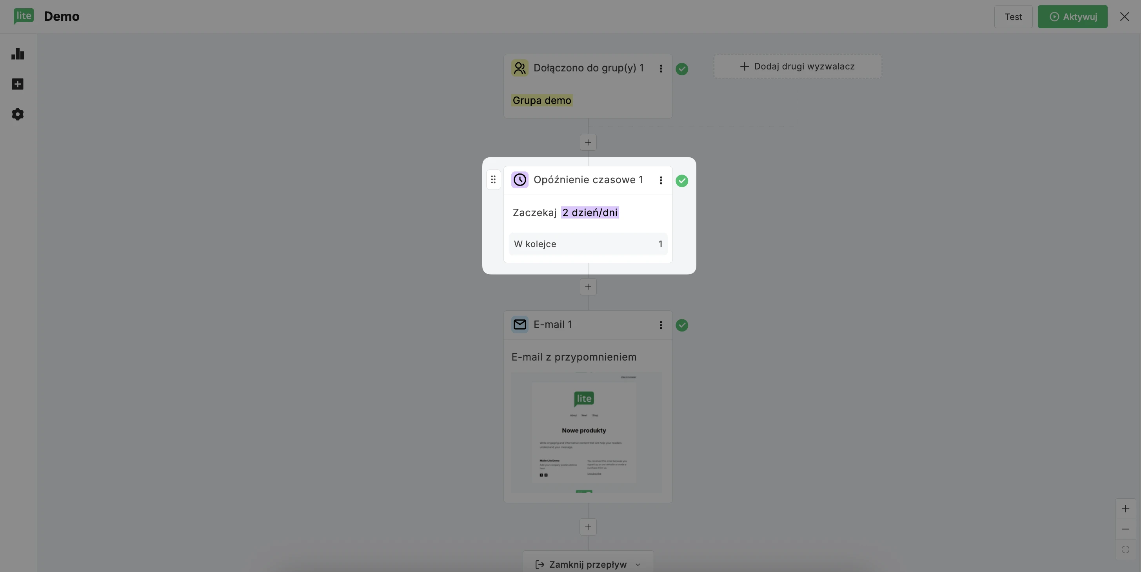Expand the Zamknij przepływ dropdown
1141x572 pixels.
click(588, 564)
